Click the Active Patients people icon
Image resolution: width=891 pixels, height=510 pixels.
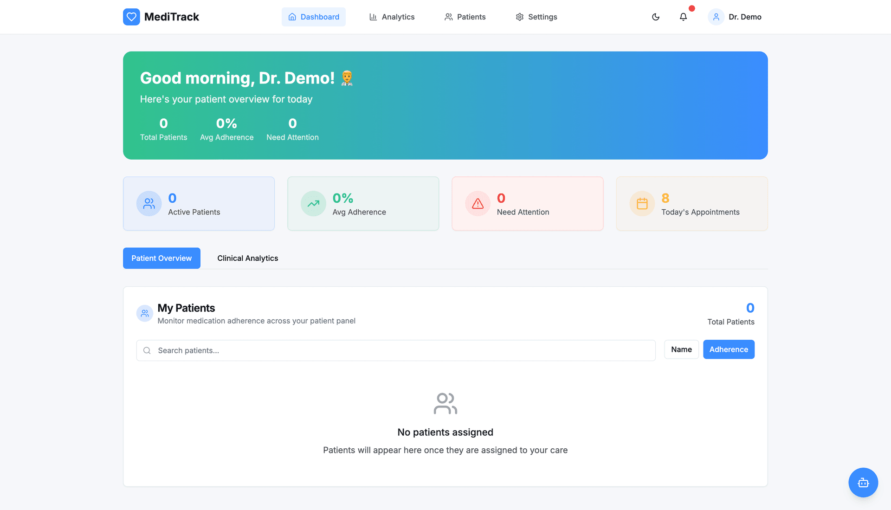coord(149,204)
